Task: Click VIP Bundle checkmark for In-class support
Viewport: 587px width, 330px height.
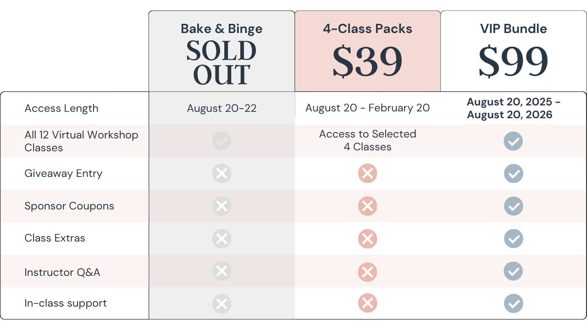Action: pos(513,303)
